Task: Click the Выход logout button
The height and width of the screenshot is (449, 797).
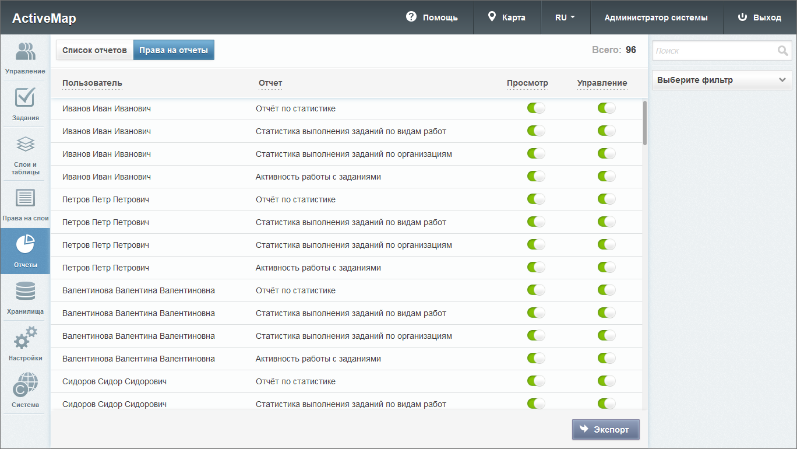Action: [760, 17]
